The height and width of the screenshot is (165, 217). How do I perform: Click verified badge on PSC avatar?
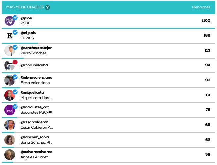click(15, 107)
